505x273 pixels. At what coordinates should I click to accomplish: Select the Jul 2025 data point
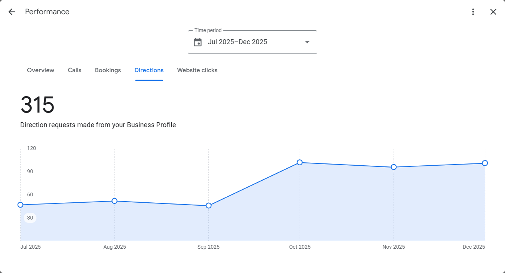[x=21, y=205]
